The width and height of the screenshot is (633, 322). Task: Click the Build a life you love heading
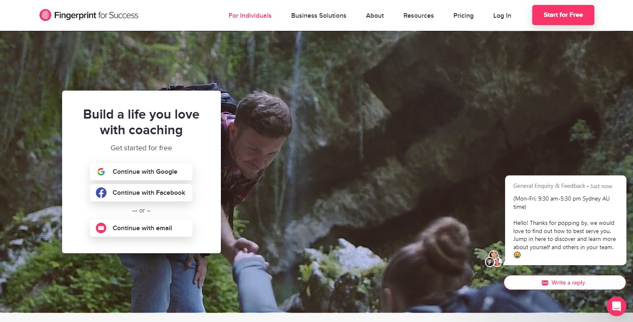pyautogui.click(x=141, y=122)
